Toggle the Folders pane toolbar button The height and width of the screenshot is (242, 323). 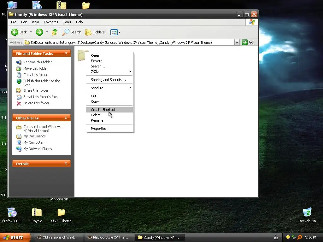point(95,32)
